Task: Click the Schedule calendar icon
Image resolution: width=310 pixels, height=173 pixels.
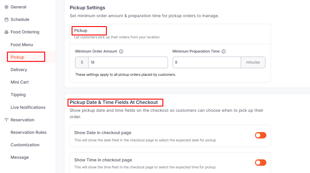Action: click(x=6, y=19)
